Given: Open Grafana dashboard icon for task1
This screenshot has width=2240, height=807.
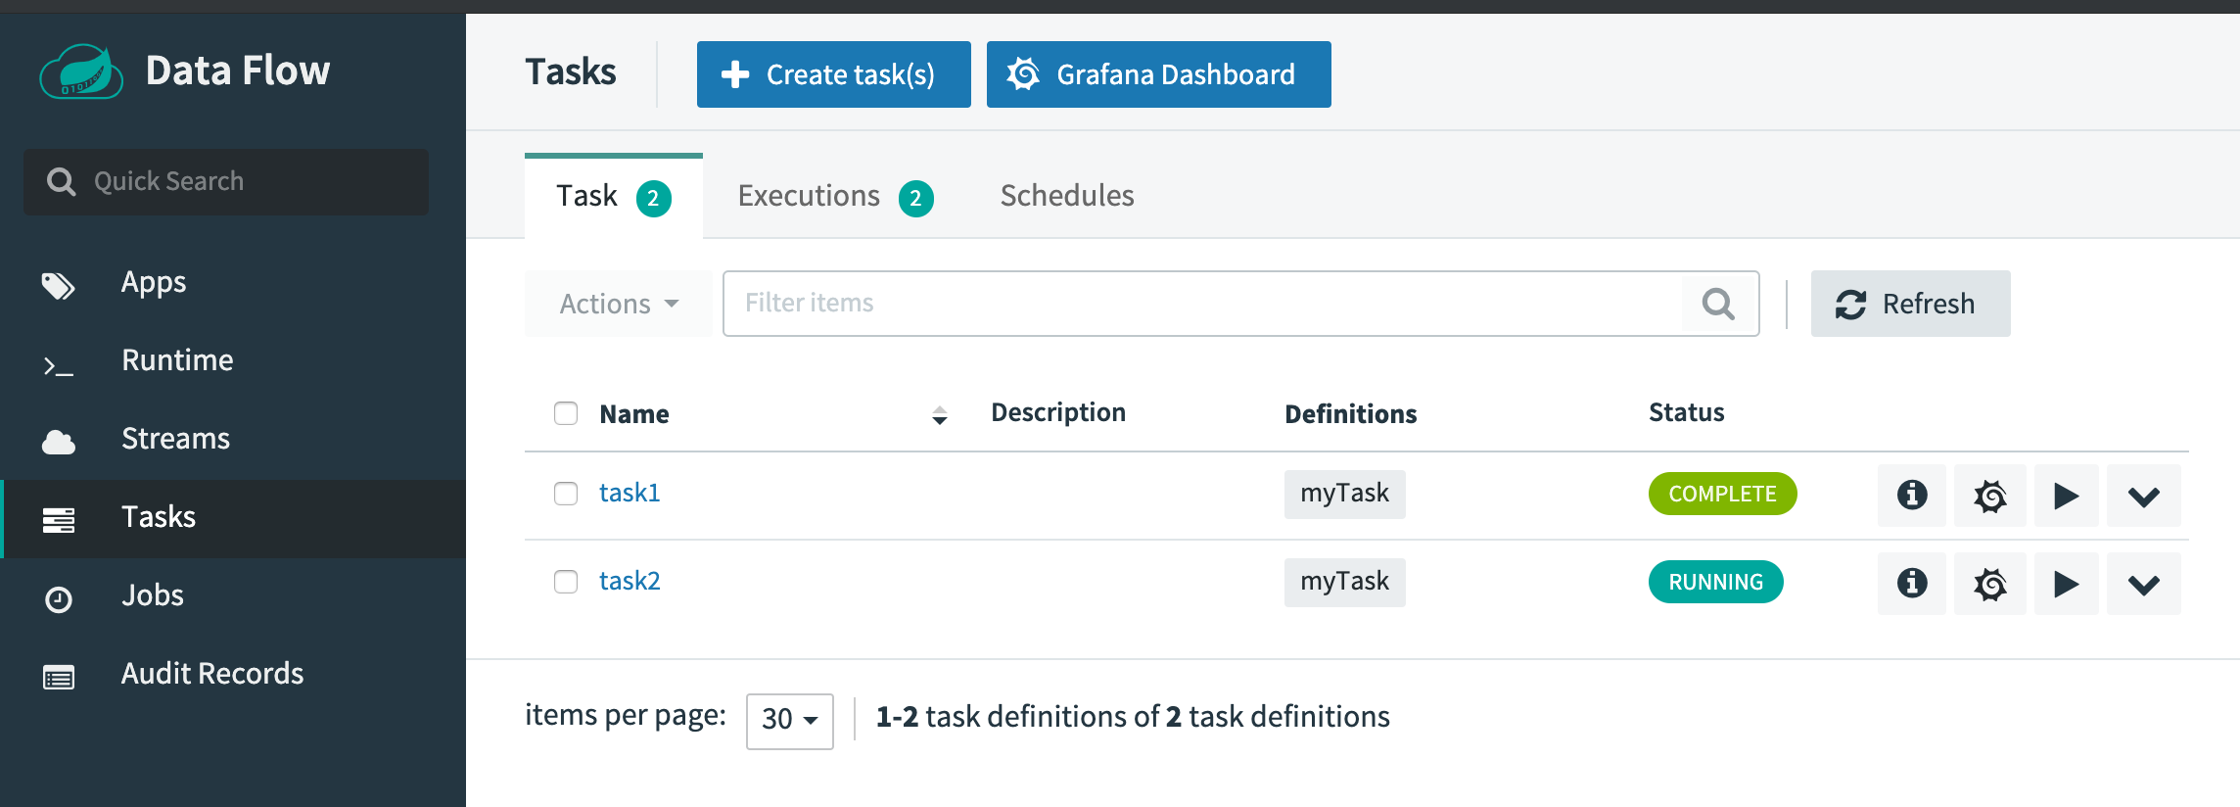Looking at the screenshot, I should (x=1989, y=496).
